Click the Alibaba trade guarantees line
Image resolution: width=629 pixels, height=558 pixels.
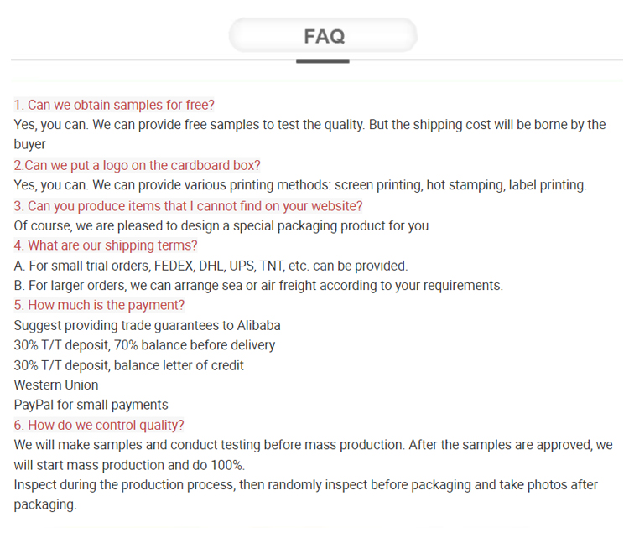pyautogui.click(x=148, y=325)
